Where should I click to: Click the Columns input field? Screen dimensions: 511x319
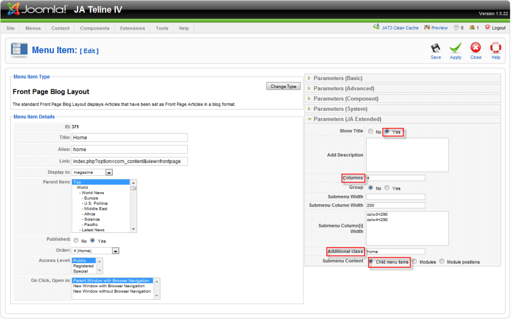click(395, 178)
